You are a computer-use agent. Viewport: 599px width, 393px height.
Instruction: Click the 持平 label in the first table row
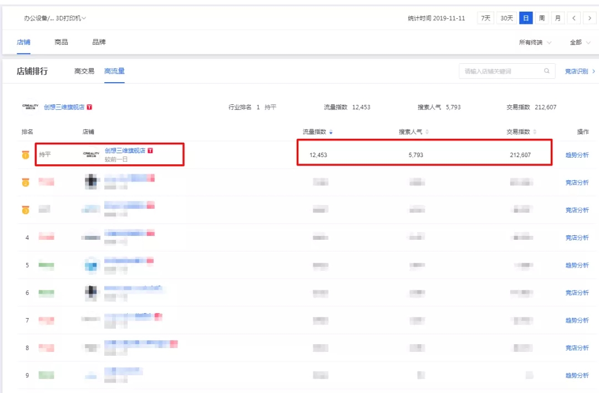[x=45, y=154]
